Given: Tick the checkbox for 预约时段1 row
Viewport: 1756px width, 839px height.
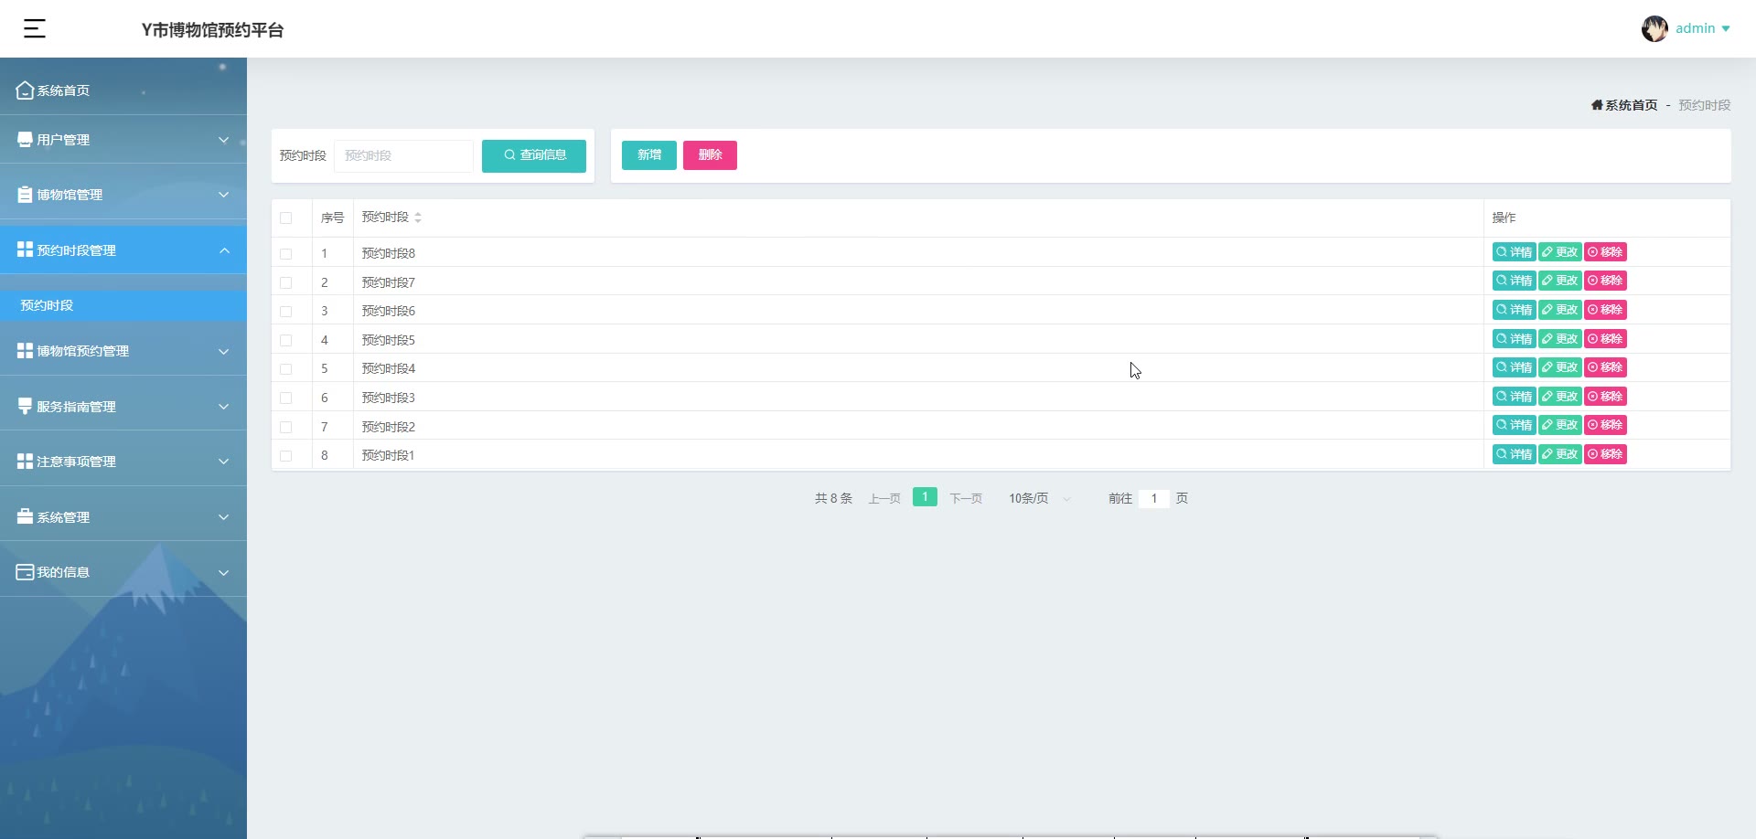Looking at the screenshot, I should [285, 455].
